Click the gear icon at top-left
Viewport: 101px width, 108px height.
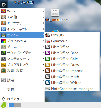[x=4, y=5]
